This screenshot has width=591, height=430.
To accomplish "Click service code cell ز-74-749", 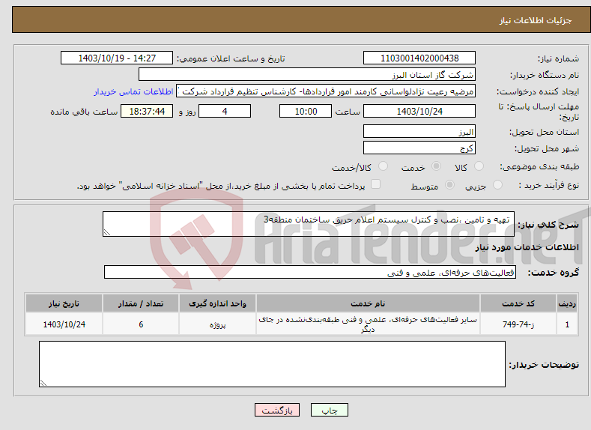I will coord(518,324).
